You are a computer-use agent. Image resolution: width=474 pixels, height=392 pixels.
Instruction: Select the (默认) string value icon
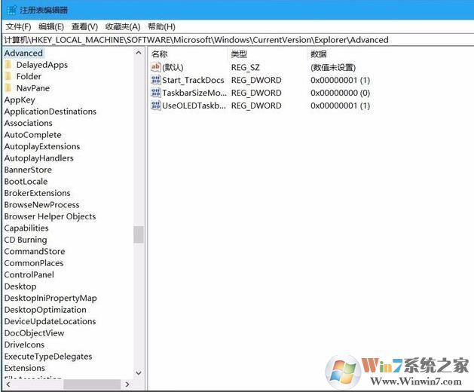pos(155,67)
